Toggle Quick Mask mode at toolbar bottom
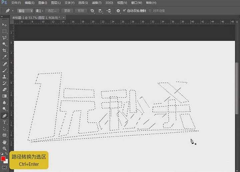This screenshot has height=172, width=240. pos(4,167)
